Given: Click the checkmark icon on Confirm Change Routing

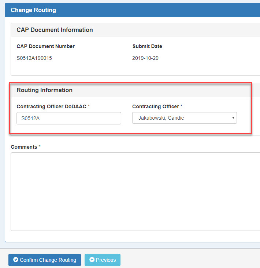Looking at the screenshot, I should [16, 260].
